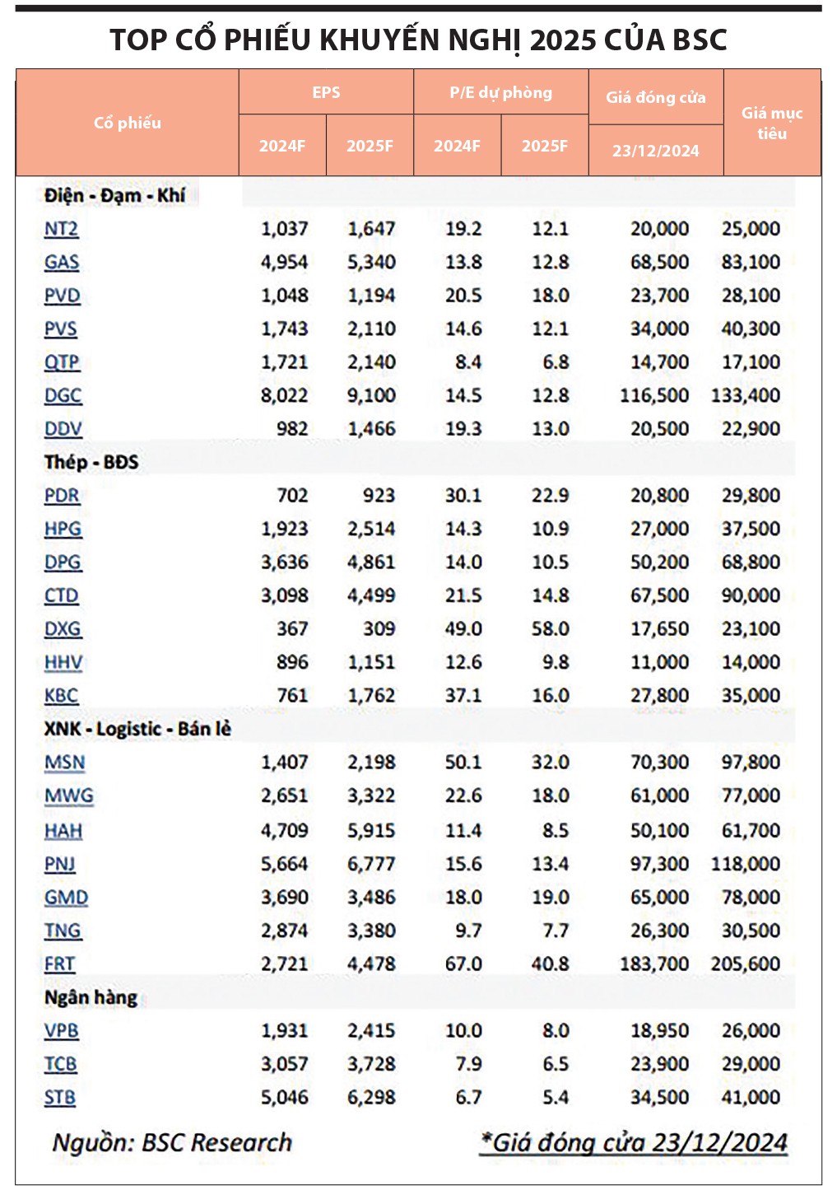Open the NT2 stock link
This screenshot has height=1190, width=837.
coord(61,229)
